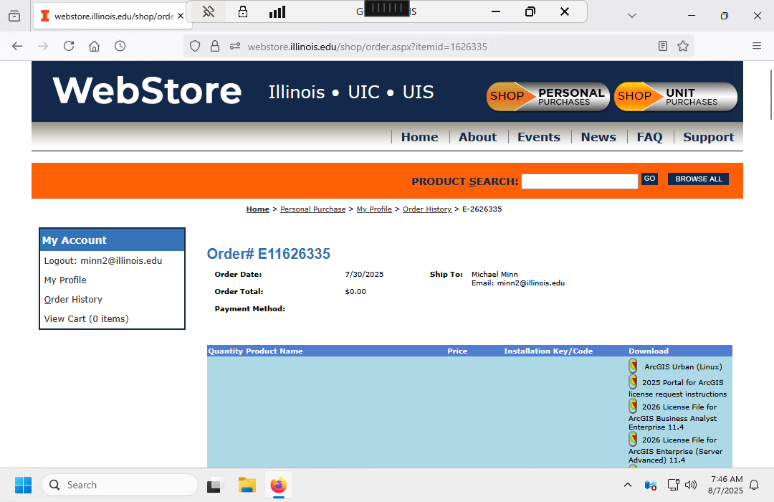Image resolution: width=774 pixels, height=502 pixels.
Task: Click the lock icon on session bar
Action: (243, 11)
